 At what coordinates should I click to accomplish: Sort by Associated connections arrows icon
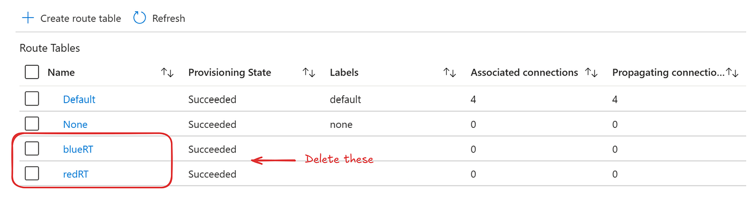coord(591,73)
